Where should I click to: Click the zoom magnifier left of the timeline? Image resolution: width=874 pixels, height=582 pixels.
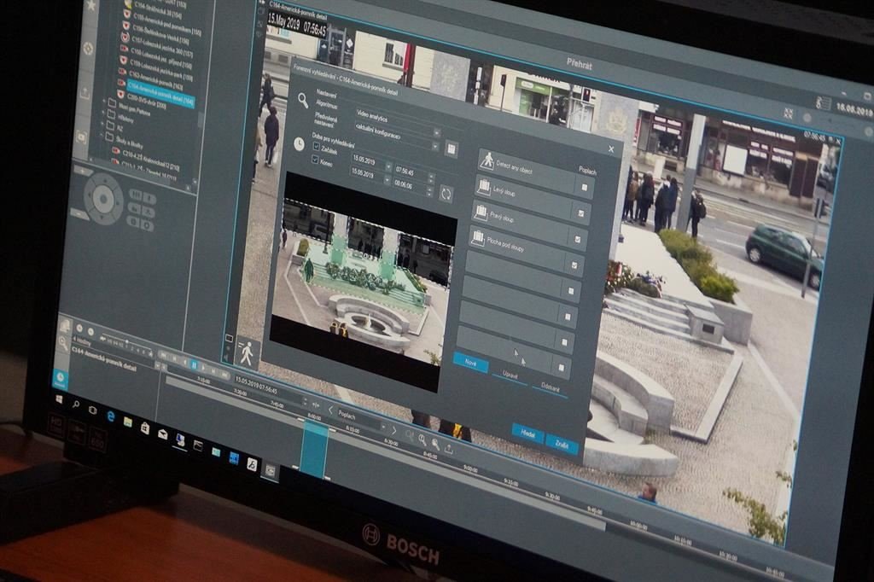pyautogui.click(x=62, y=344)
